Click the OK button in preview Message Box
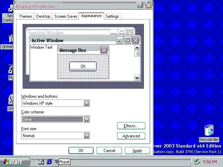Viewport: 223px width, 167px height. (x=83, y=66)
